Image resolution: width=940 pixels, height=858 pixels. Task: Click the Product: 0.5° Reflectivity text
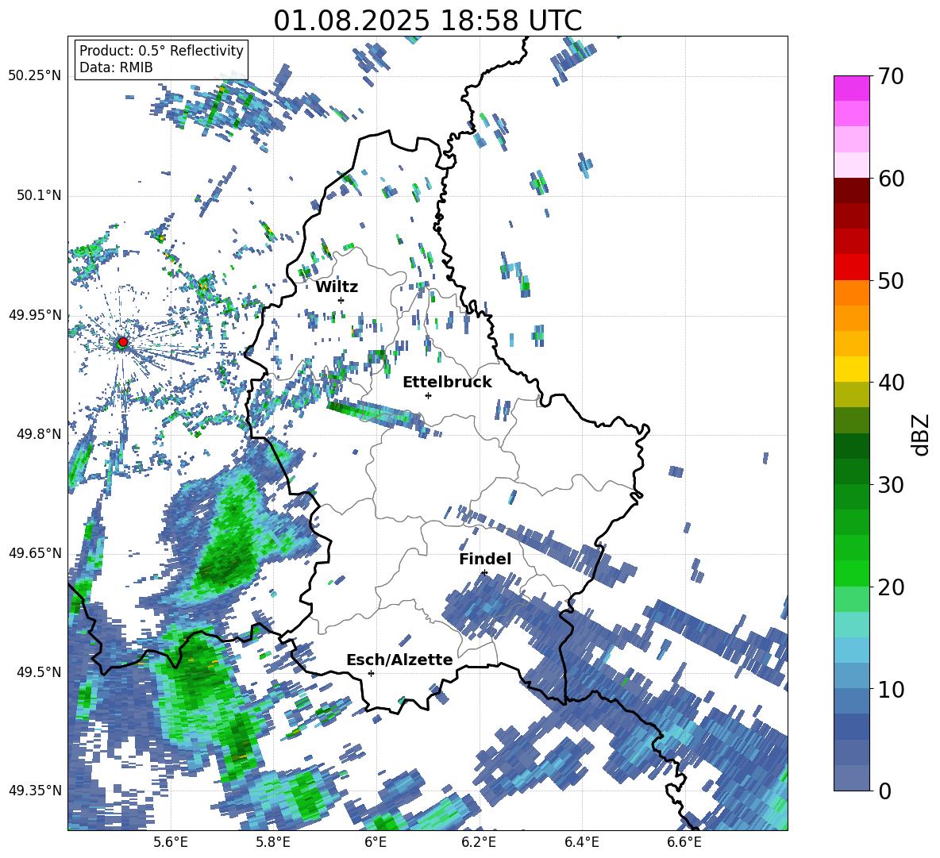point(161,51)
